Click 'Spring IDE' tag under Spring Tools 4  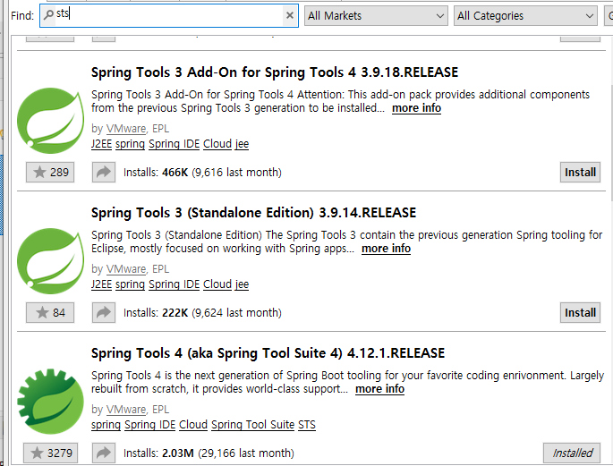150,425
